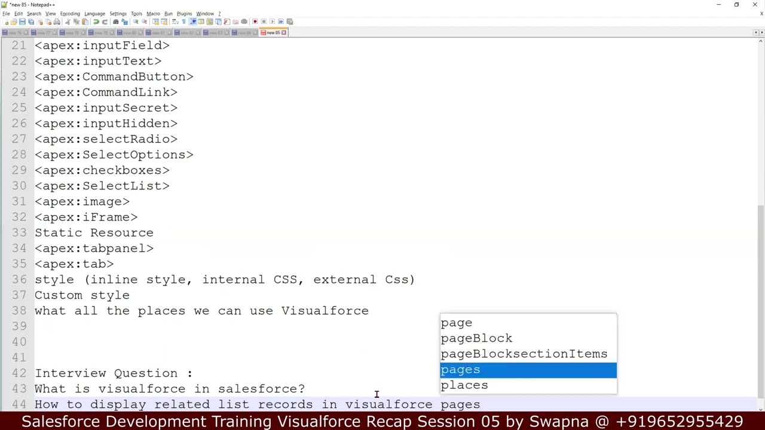The image size is (765, 430).
Task: Toggle synchronize horizontal scrolling icon
Action: coord(164,21)
